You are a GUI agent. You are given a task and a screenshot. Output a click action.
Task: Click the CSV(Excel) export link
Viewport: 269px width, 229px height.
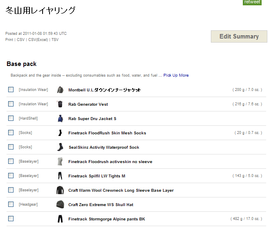38,40
